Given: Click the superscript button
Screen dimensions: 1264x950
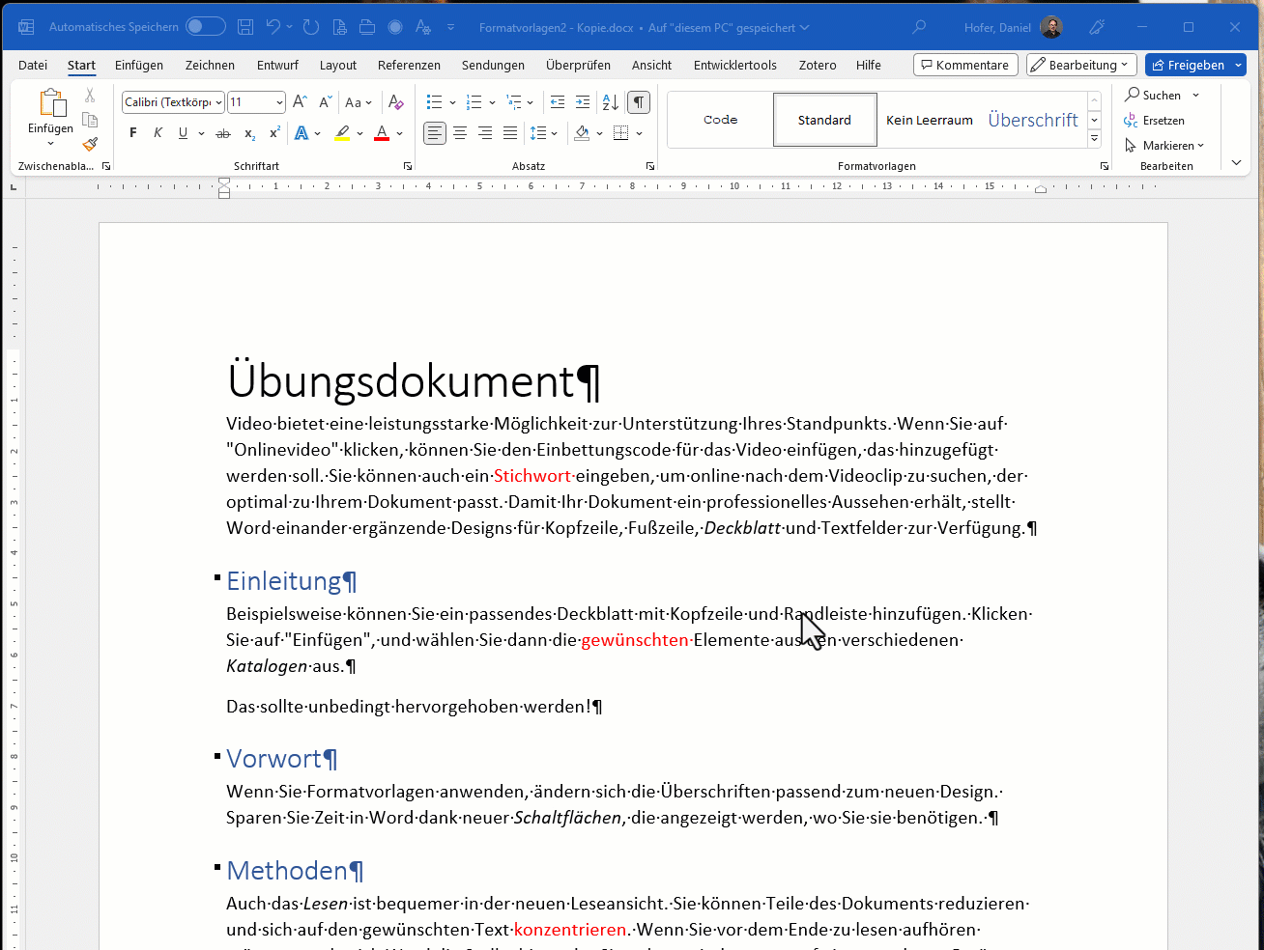Looking at the screenshot, I should click(274, 133).
